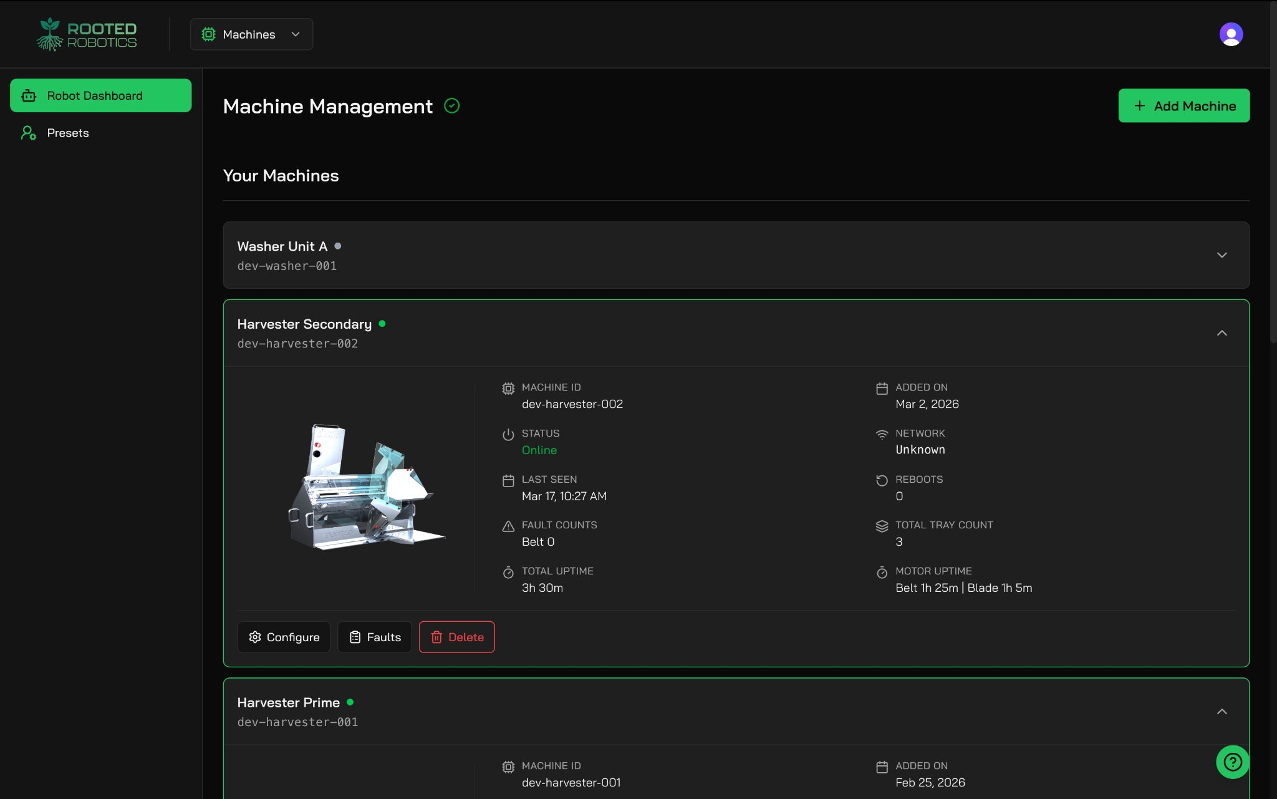The image size is (1277, 799).
Task: Click the Your Machines heading
Action: click(x=281, y=176)
